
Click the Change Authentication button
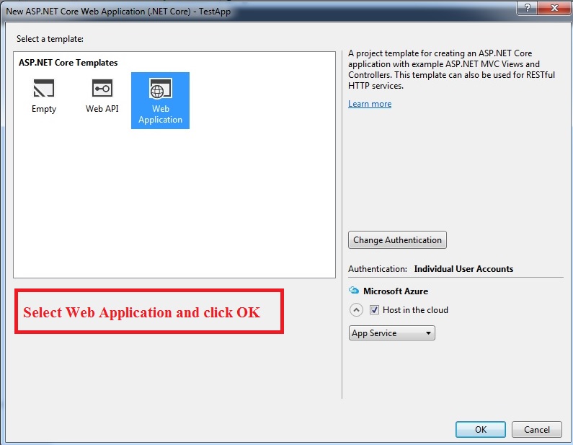click(x=397, y=240)
